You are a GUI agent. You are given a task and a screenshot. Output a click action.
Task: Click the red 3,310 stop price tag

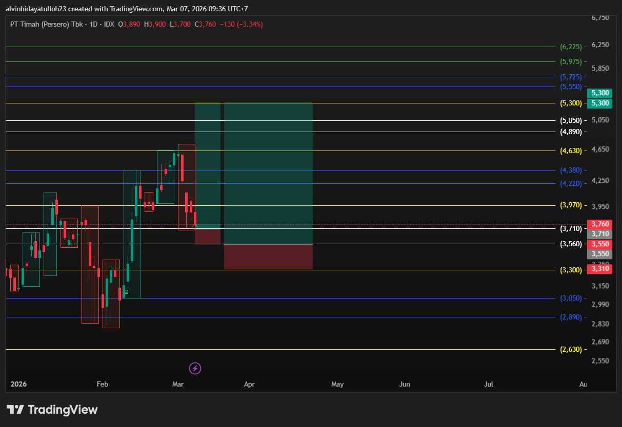tap(600, 268)
